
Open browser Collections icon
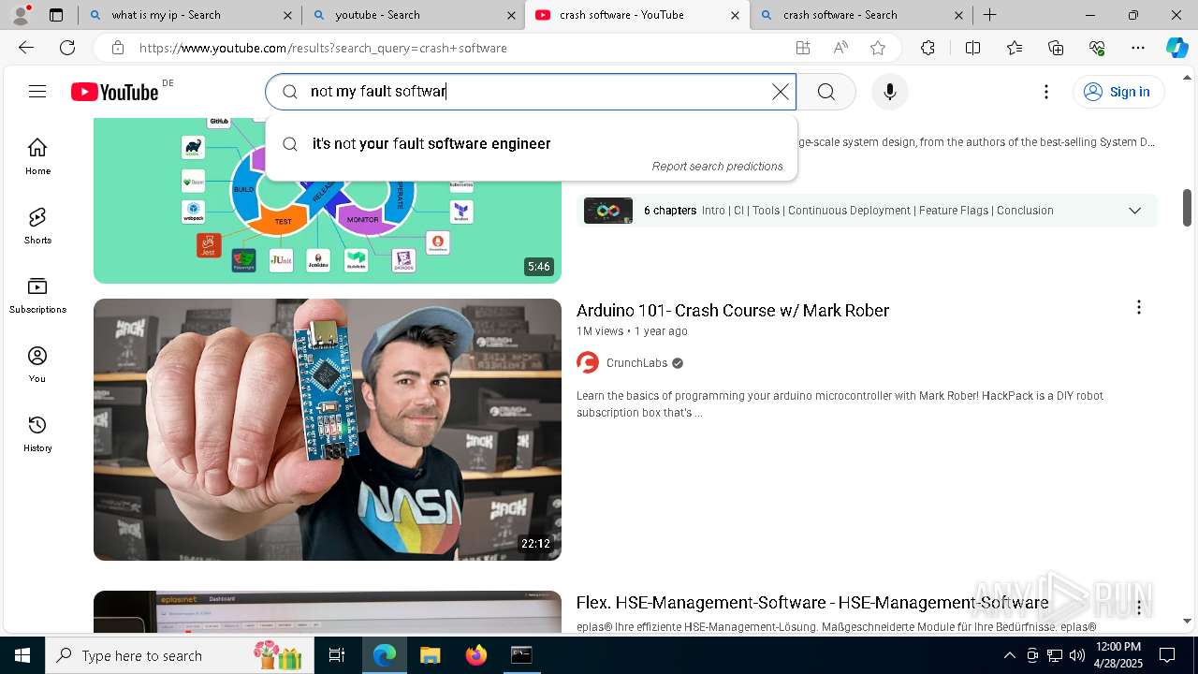point(1056,48)
